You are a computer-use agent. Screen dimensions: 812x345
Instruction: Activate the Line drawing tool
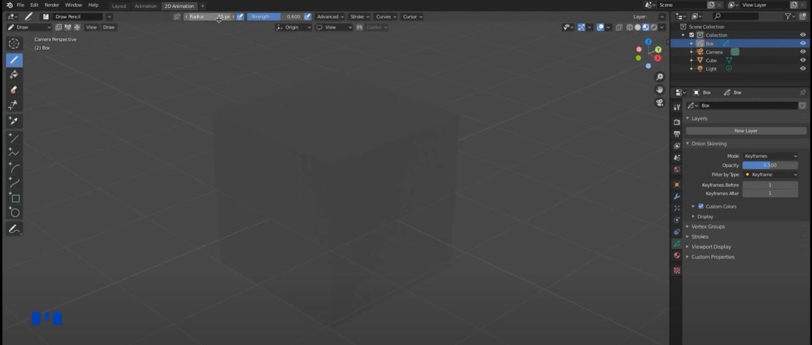14,138
